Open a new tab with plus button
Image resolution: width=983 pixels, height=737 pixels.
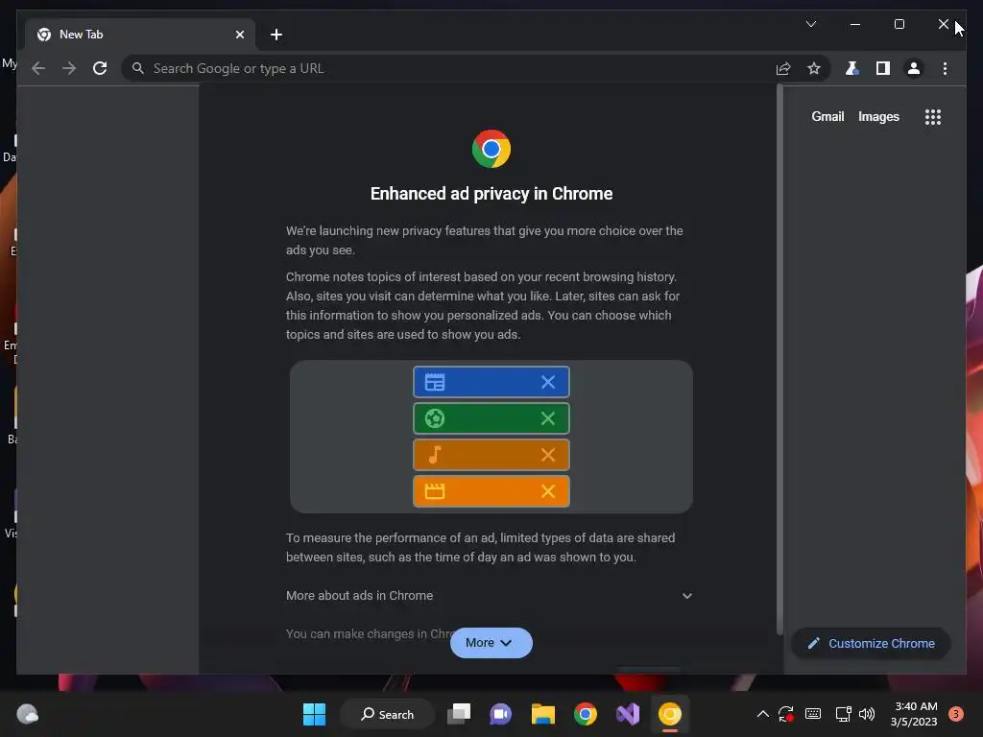[276, 35]
